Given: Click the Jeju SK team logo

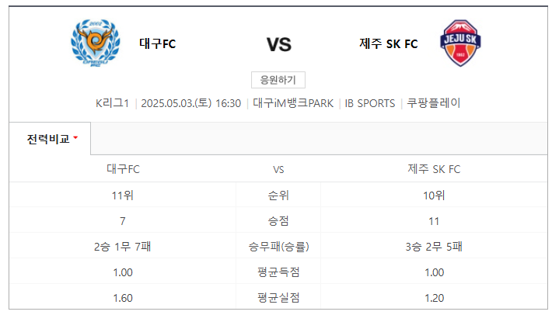Looking at the screenshot, I should pos(460,43).
